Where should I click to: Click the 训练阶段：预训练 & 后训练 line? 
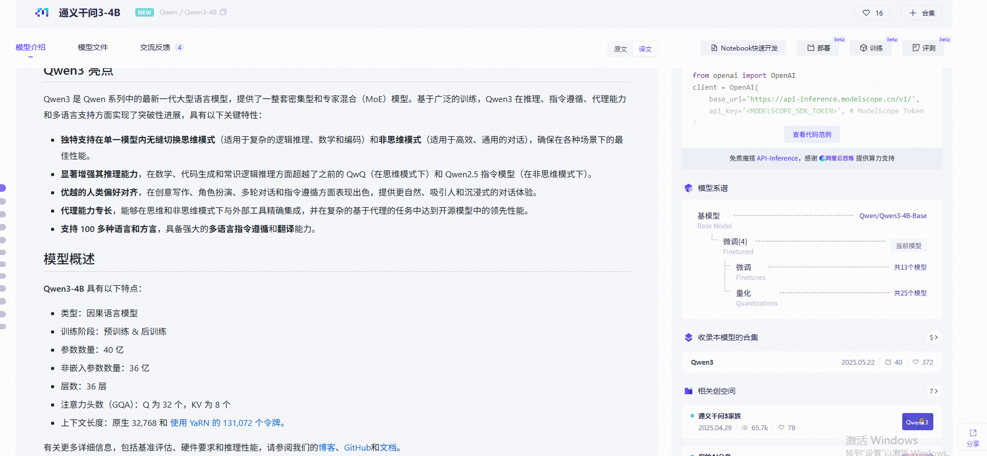114,331
